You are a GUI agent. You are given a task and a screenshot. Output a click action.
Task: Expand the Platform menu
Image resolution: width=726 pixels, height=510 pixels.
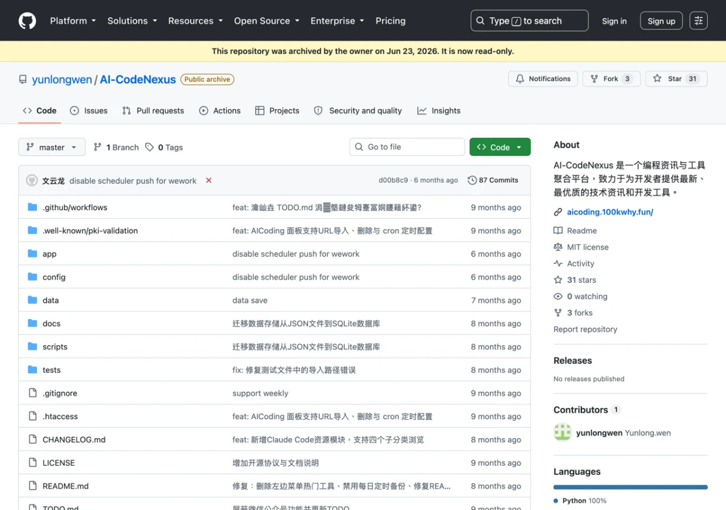[x=73, y=21]
